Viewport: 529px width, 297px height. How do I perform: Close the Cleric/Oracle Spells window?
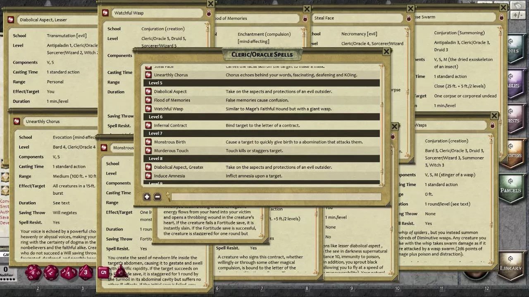click(386, 52)
